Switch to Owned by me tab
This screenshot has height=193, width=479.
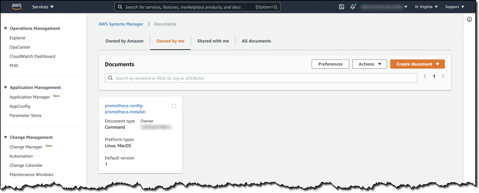click(x=170, y=41)
